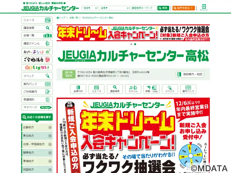231x173 pixels.
Task: Expand 関東地方 region
Action: [37, 153]
